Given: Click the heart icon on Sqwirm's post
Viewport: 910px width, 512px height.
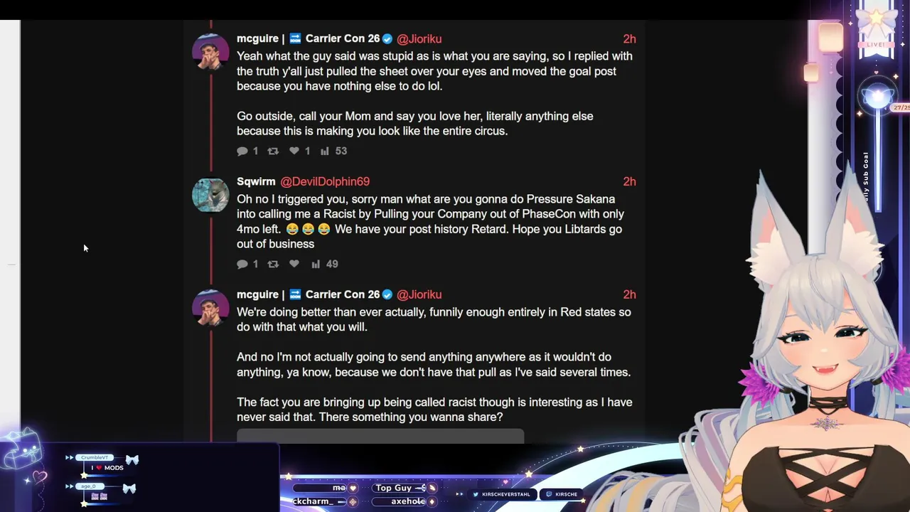Looking at the screenshot, I should 294,264.
